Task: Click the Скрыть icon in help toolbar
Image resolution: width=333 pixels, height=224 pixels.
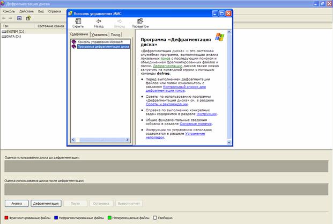Action: 78,22
